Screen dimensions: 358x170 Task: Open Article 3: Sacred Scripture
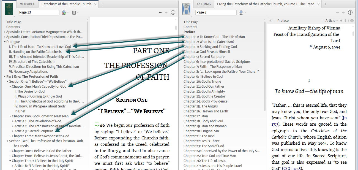tap(34, 131)
